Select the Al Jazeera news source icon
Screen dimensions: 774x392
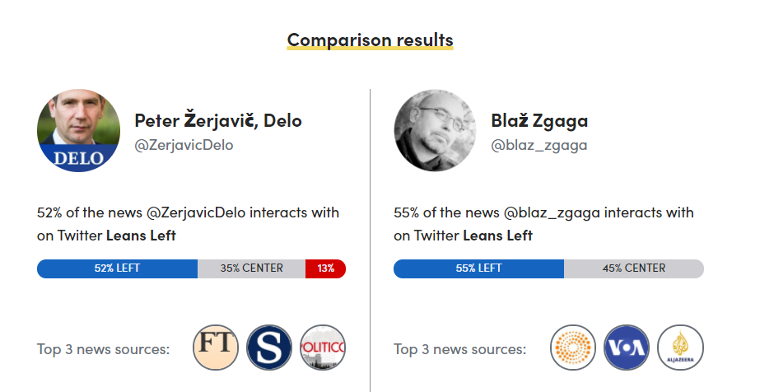point(680,348)
